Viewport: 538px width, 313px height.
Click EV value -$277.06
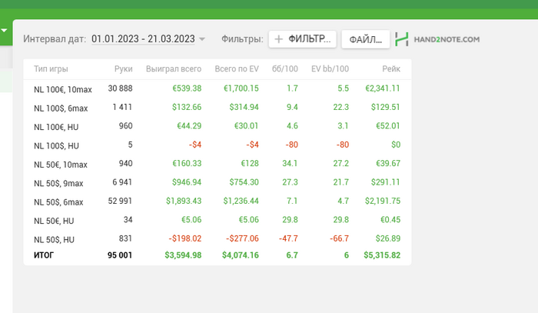[x=242, y=238]
